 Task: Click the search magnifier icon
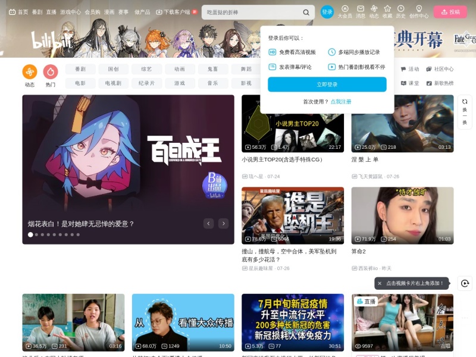point(306,12)
